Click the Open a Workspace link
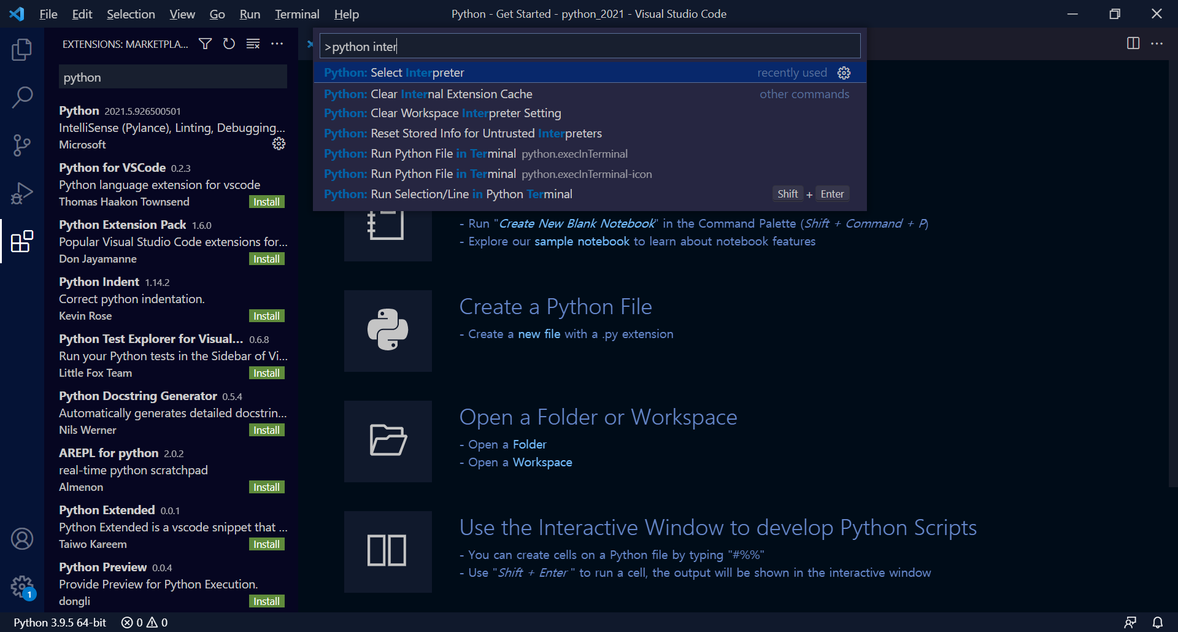The height and width of the screenshot is (632, 1178). click(542, 463)
